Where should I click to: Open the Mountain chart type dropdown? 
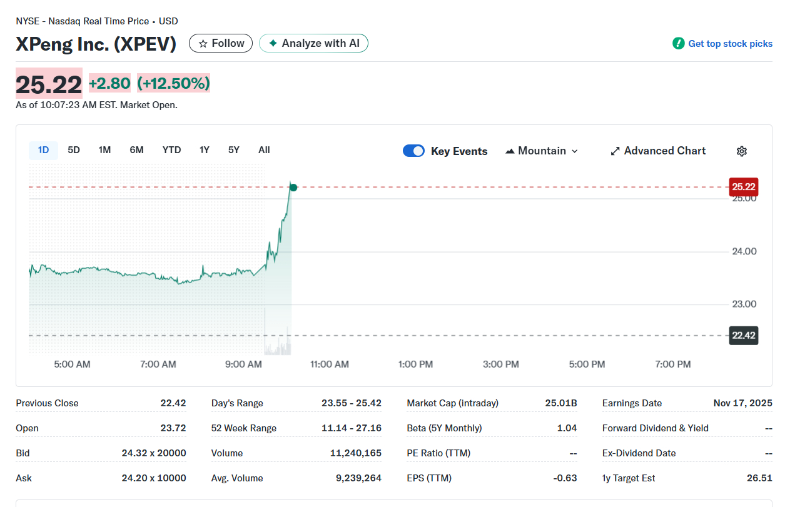coord(542,151)
